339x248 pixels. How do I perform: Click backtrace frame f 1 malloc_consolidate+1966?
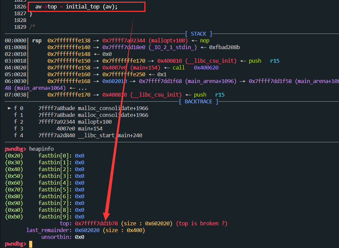coord(81,115)
